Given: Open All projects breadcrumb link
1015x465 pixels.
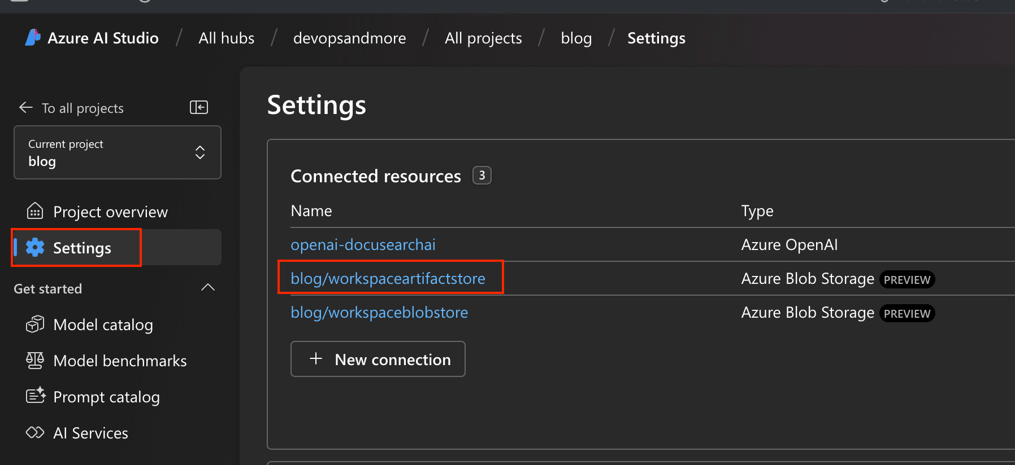Looking at the screenshot, I should coord(483,38).
